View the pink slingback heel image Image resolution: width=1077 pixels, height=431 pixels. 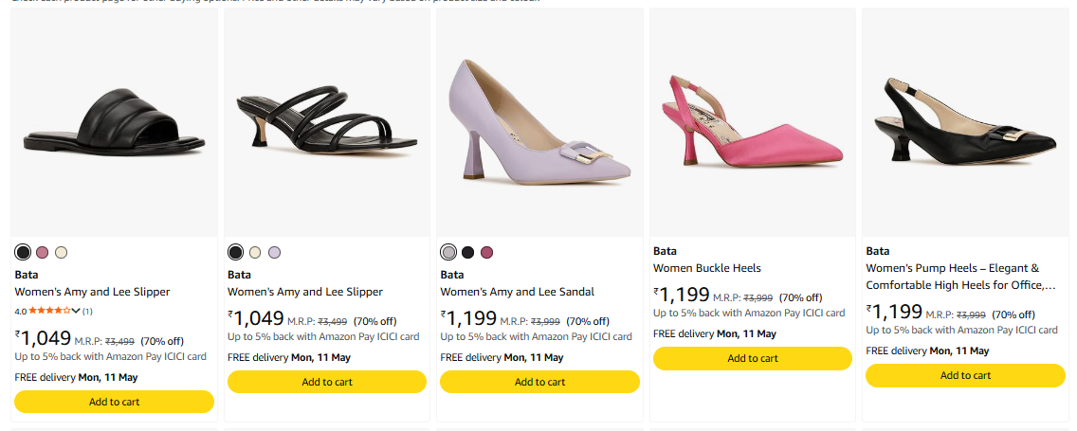753,123
